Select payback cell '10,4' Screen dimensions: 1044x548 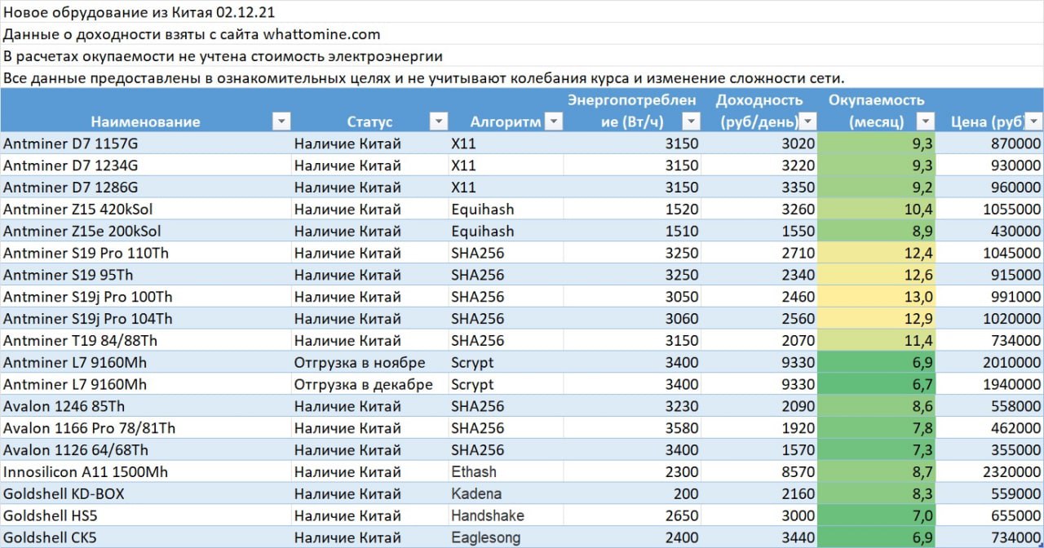coord(877,210)
